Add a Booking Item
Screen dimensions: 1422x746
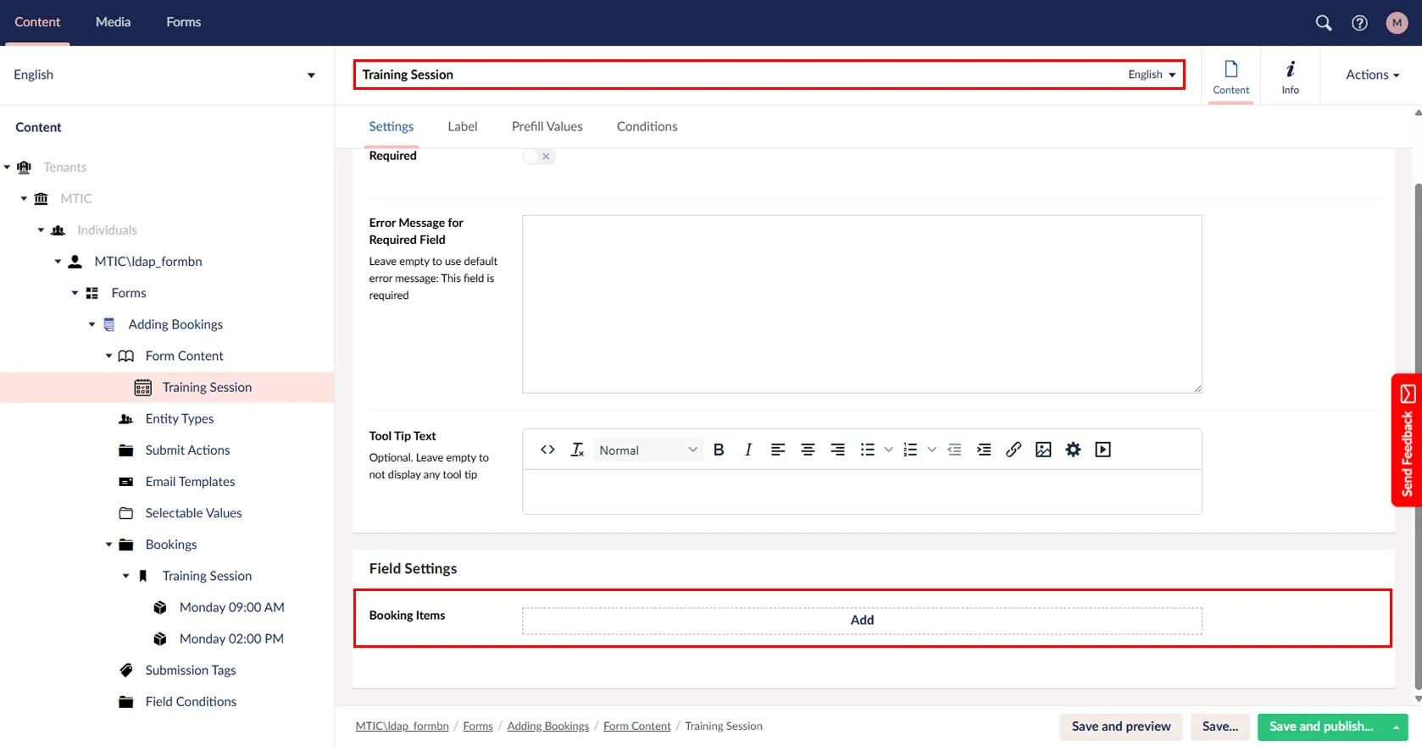tap(861, 620)
